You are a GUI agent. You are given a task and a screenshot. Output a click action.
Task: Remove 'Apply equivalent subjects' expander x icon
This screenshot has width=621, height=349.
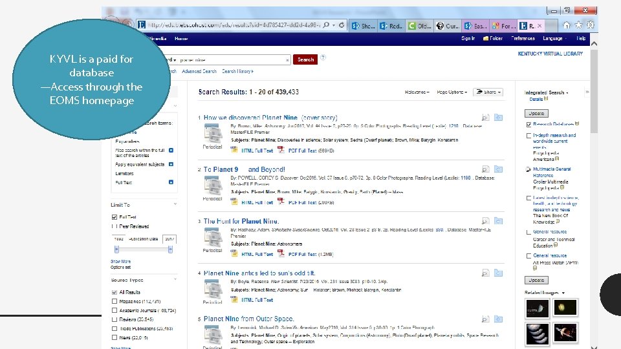click(x=171, y=164)
